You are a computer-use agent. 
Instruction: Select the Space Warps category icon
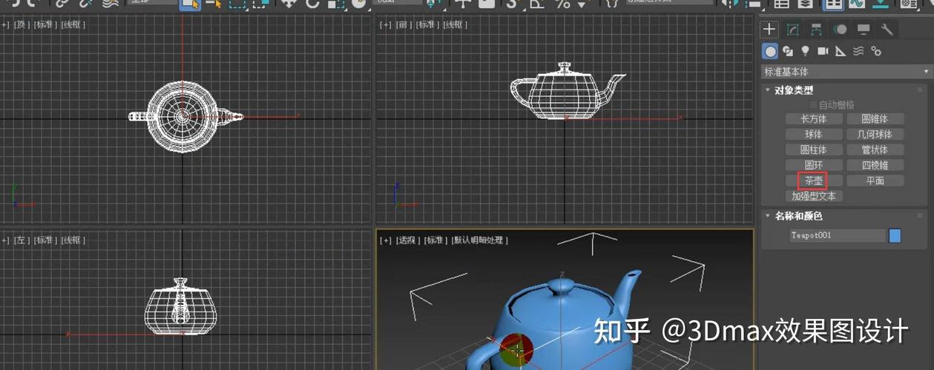pyautogui.click(x=858, y=51)
